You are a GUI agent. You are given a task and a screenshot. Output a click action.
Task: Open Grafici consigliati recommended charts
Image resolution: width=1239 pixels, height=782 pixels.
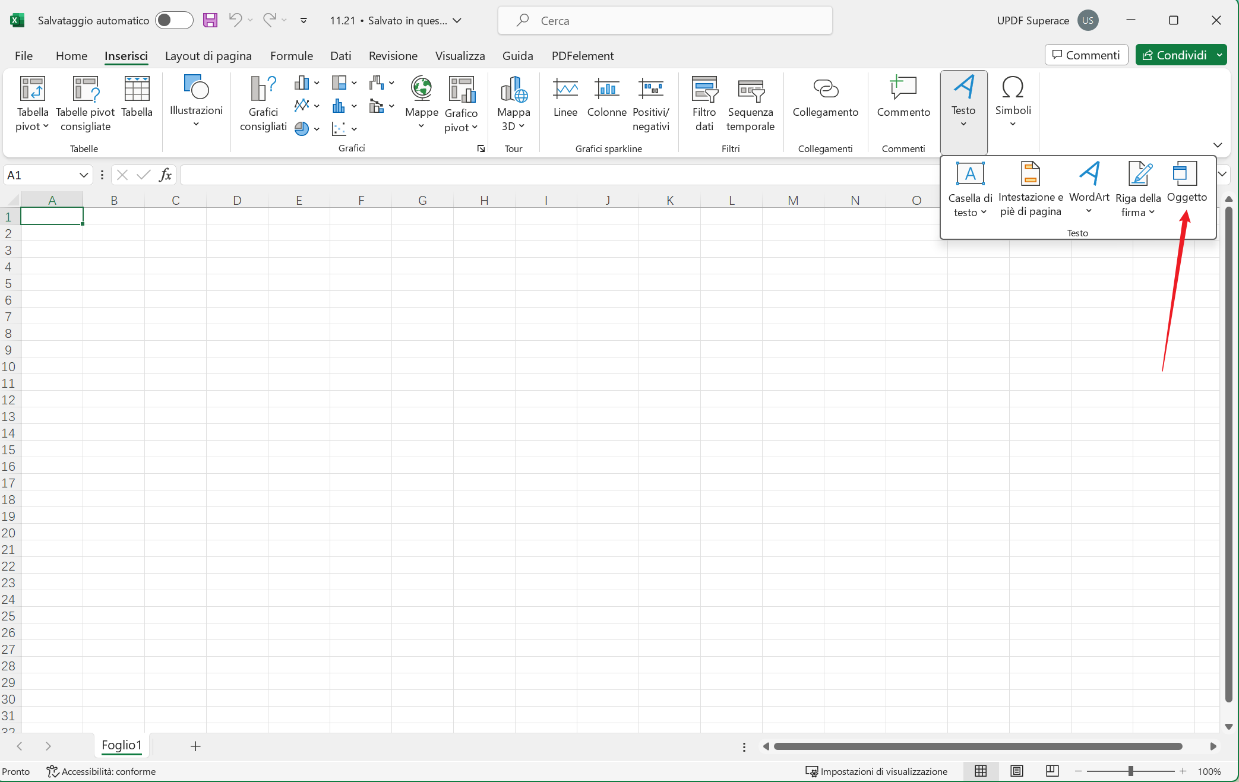(262, 103)
